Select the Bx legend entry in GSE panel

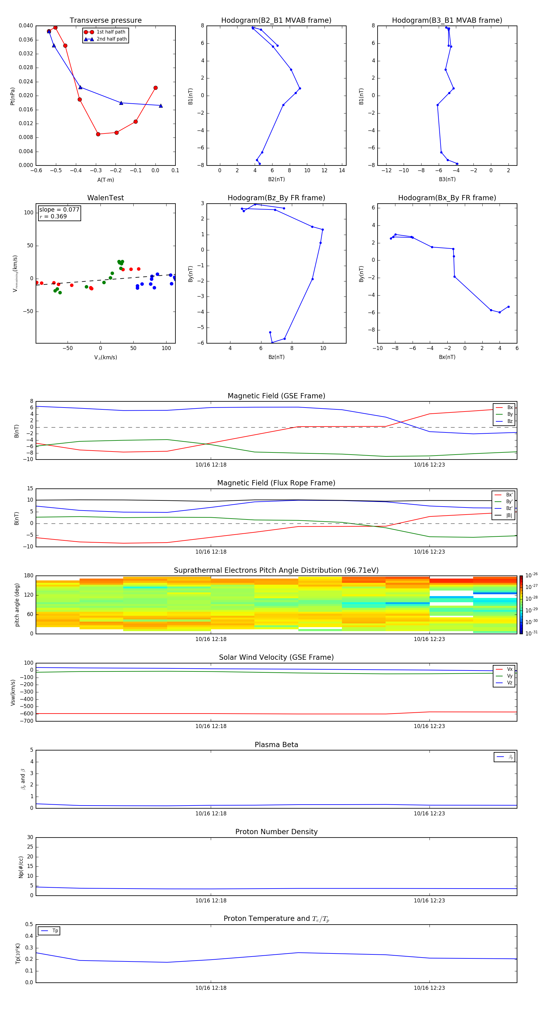pos(504,408)
